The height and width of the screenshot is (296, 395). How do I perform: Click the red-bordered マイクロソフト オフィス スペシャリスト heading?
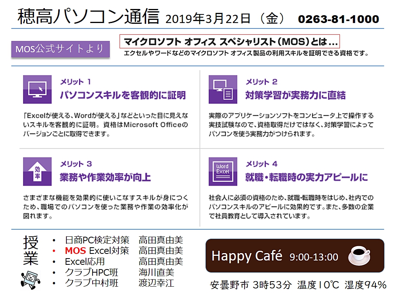pos(230,41)
